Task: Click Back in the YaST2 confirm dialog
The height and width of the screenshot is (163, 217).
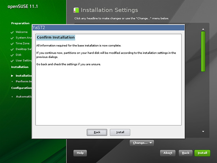Action: pos(97,132)
